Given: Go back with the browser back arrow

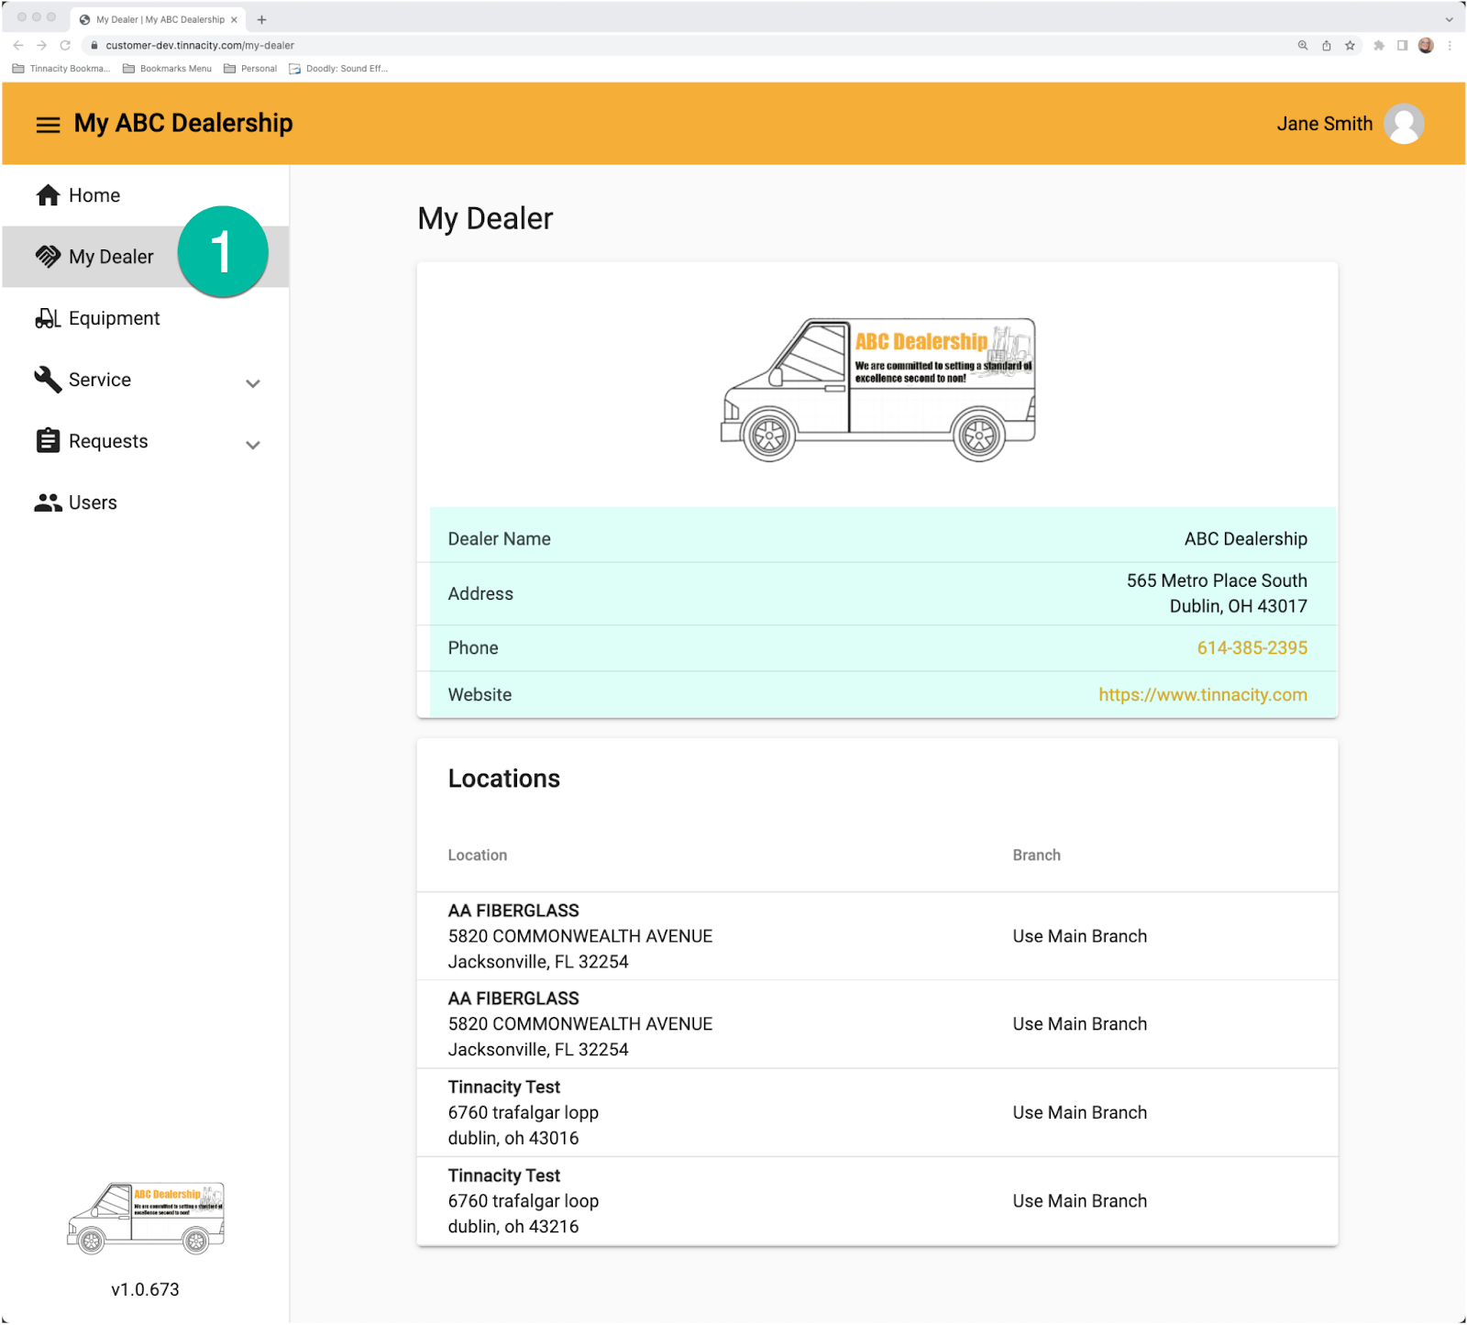Looking at the screenshot, I should 18,45.
